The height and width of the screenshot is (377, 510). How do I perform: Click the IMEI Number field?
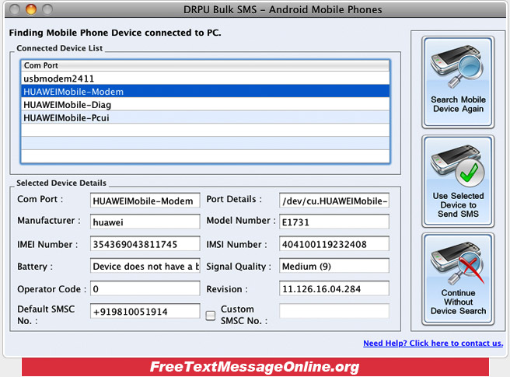click(145, 244)
